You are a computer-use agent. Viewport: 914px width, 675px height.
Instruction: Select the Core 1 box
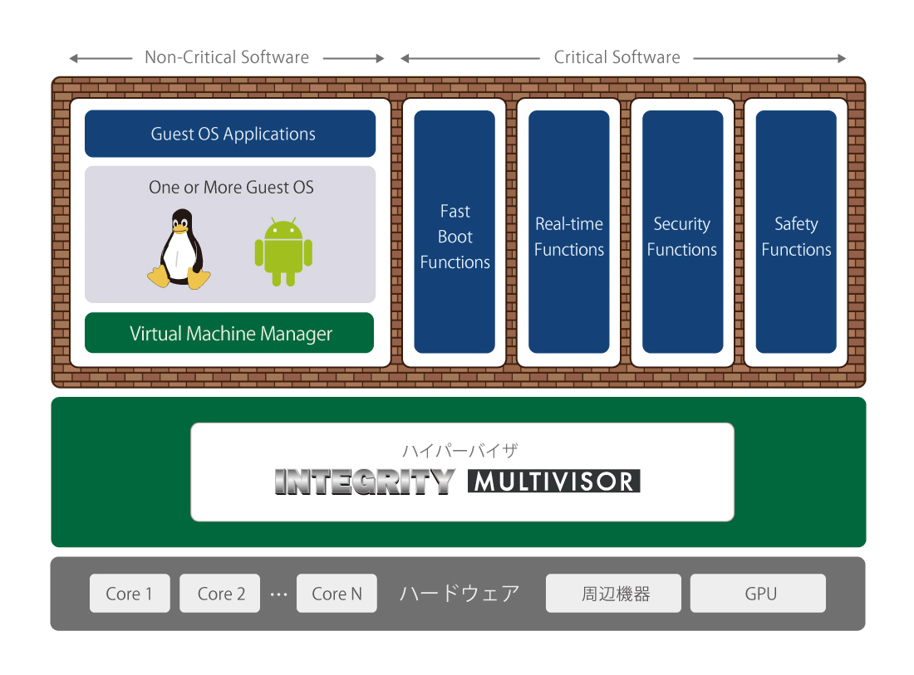click(x=130, y=594)
